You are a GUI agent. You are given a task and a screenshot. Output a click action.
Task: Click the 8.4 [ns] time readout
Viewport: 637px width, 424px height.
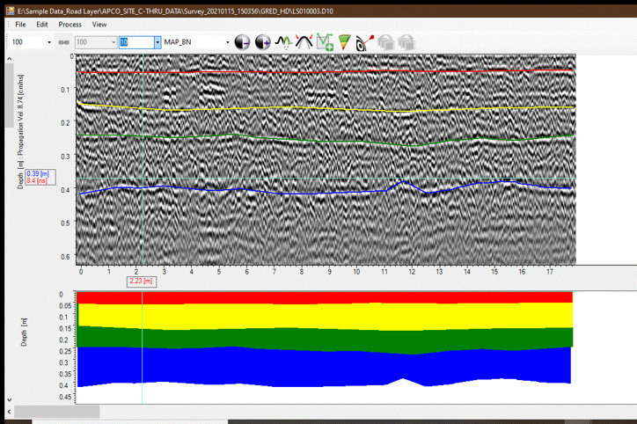(x=37, y=180)
